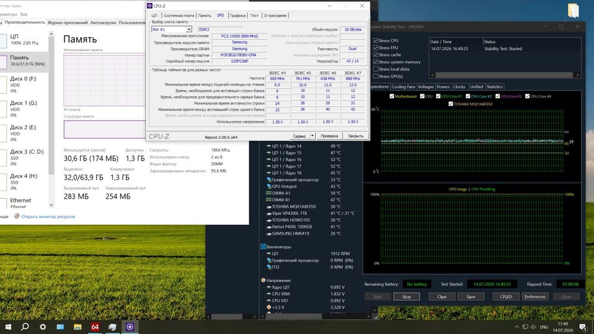594x334 pixels.
Task: Click TOSHIBA HDWD105 drive icon
Action: click(268, 220)
